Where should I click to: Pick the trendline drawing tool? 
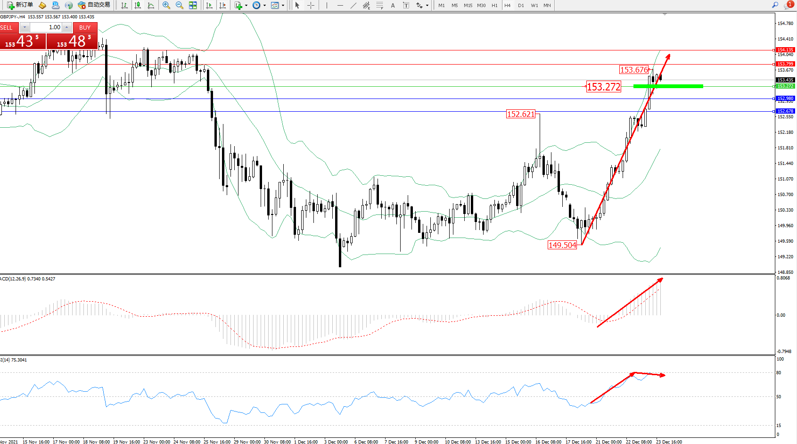tap(353, 5)
